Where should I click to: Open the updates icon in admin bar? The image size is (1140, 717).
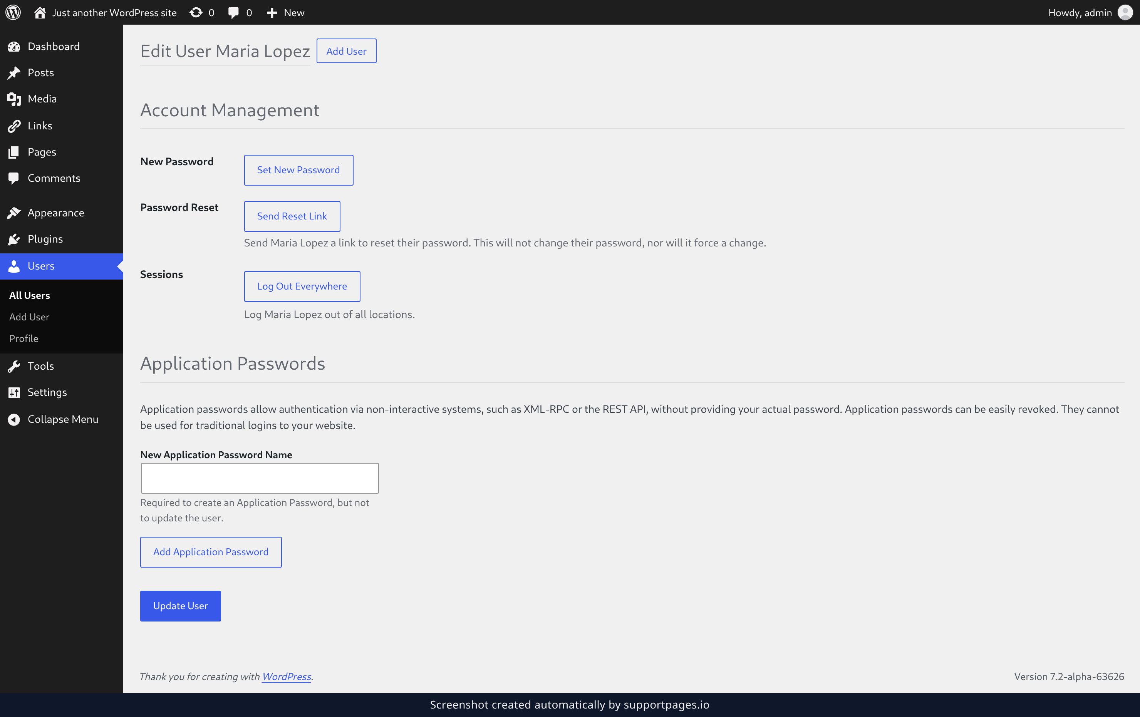[196, 12]
